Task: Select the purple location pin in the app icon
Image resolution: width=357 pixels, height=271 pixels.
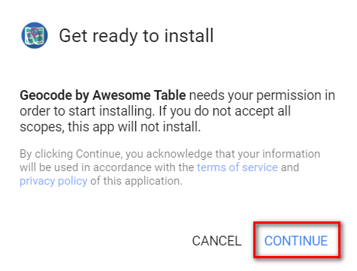Action: point(35,33)
